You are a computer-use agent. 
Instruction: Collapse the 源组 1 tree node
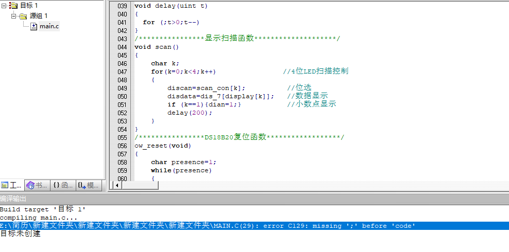tap(14, 16)
